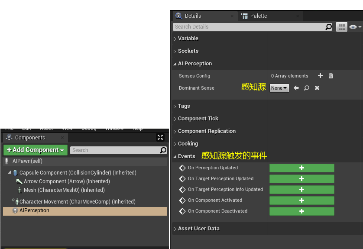Select Capsule Component (CollisionCylinder) row

click(85, 173)
